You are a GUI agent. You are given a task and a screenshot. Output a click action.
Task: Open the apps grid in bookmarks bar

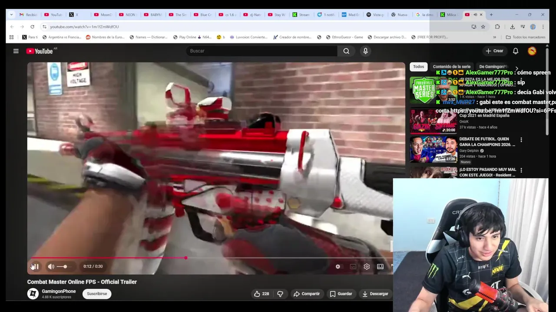click(11, 37)
